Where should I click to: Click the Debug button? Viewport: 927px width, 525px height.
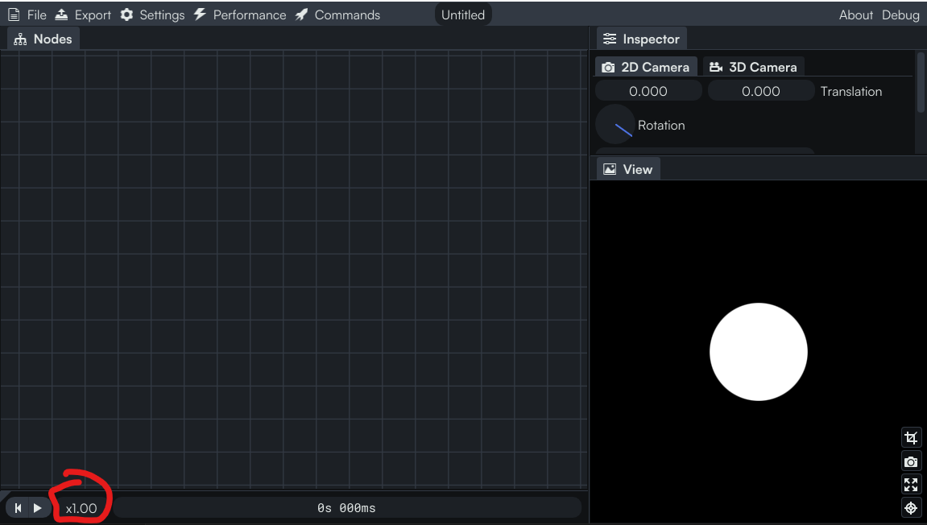(900, 14)
